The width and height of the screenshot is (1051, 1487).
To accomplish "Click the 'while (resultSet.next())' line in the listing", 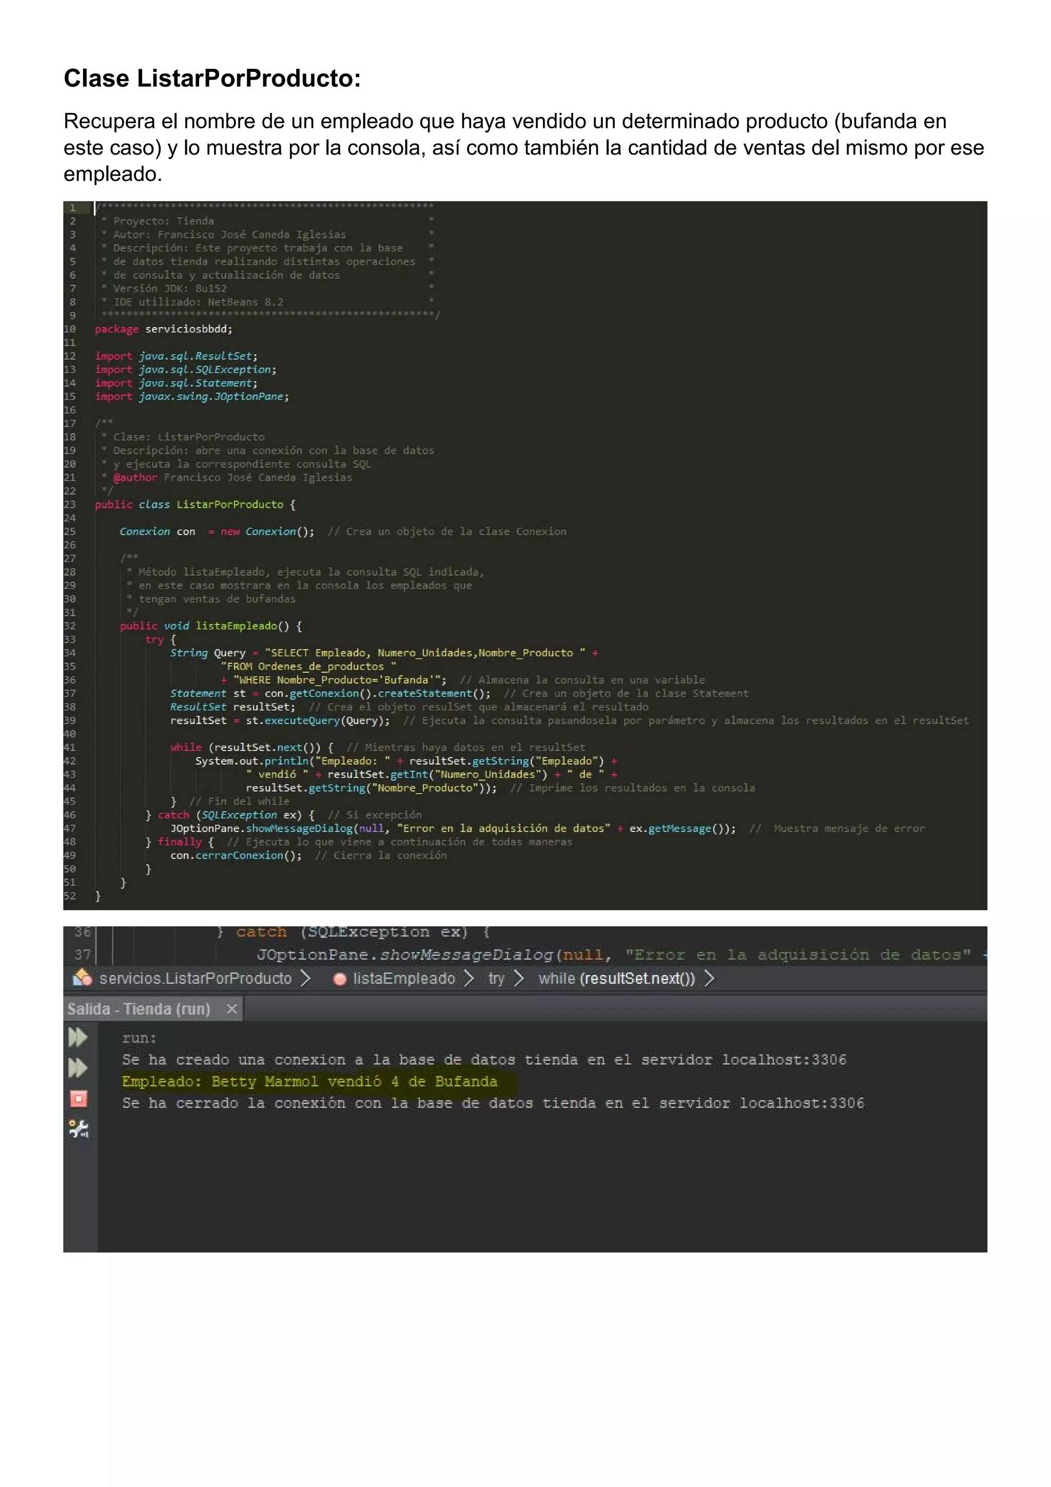I will (252, 748).
